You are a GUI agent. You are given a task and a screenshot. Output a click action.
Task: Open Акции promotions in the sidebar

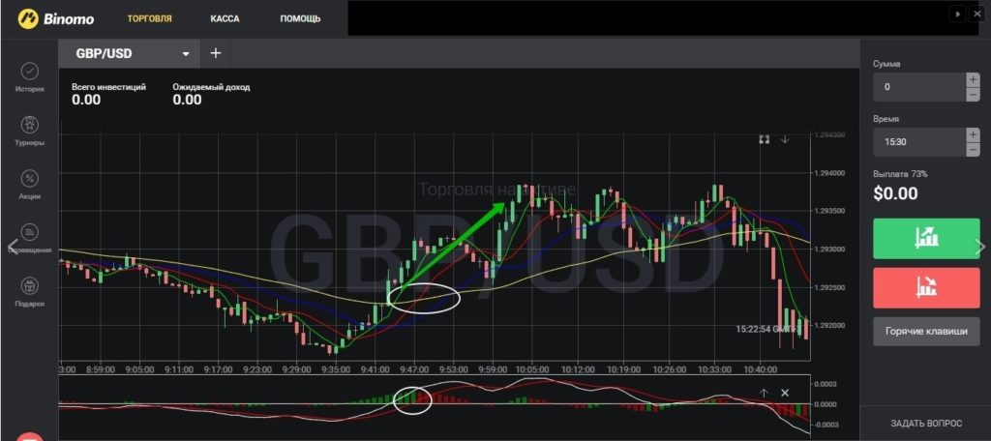(x=30, y=185)
